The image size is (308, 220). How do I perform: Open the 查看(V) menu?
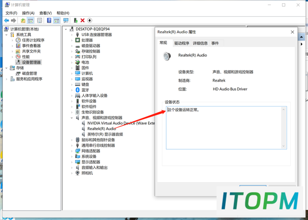pyautogui.click(x=45, y=13)
